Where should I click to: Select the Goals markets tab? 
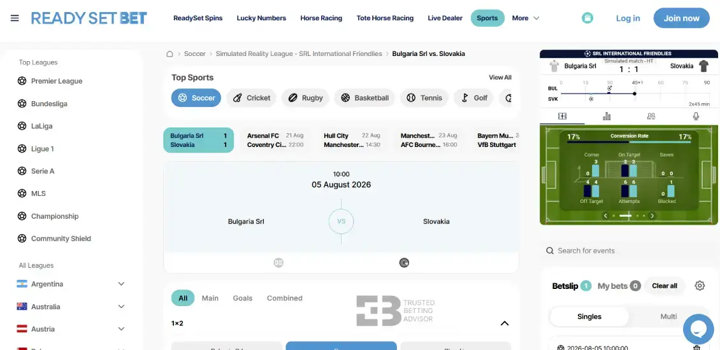[x=243, y=298]
